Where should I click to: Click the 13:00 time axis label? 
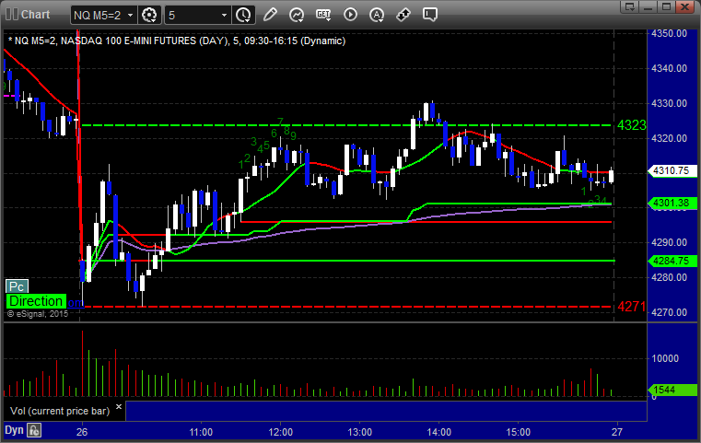click(360, 432)
